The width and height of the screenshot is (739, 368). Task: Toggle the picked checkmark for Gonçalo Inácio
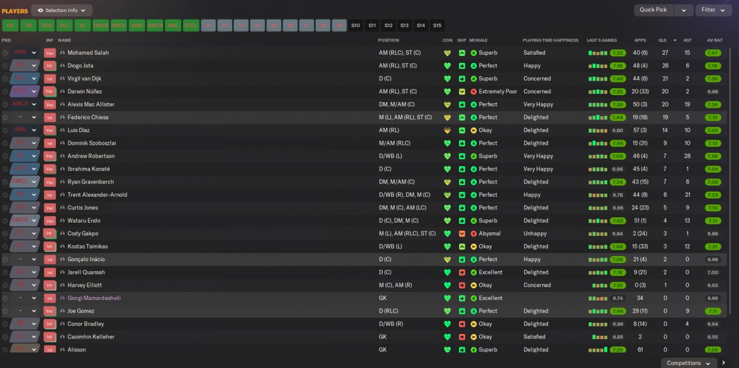(5, 260)
